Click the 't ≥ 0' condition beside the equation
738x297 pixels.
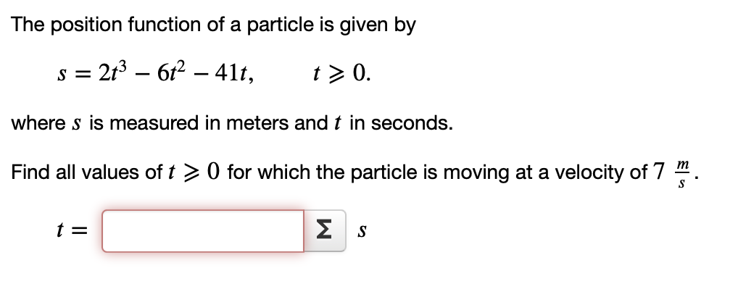[341, 73]
